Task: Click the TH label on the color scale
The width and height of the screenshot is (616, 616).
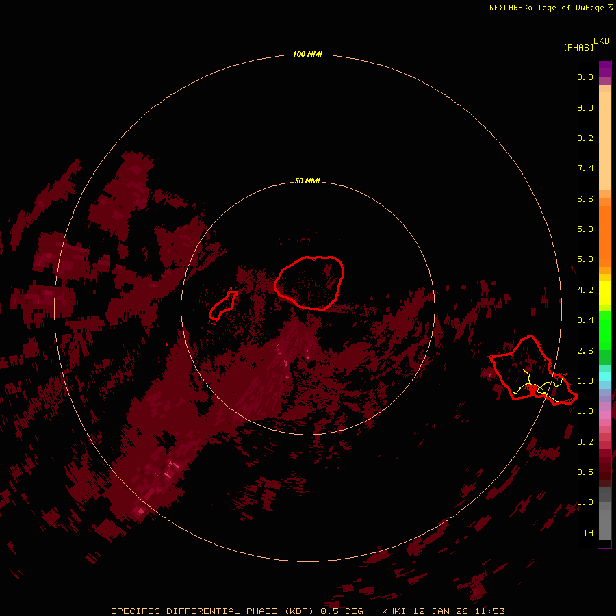Action: point(588,533)
